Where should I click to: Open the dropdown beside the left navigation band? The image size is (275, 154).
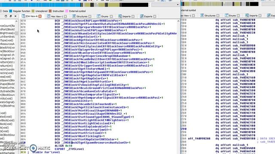177,5
